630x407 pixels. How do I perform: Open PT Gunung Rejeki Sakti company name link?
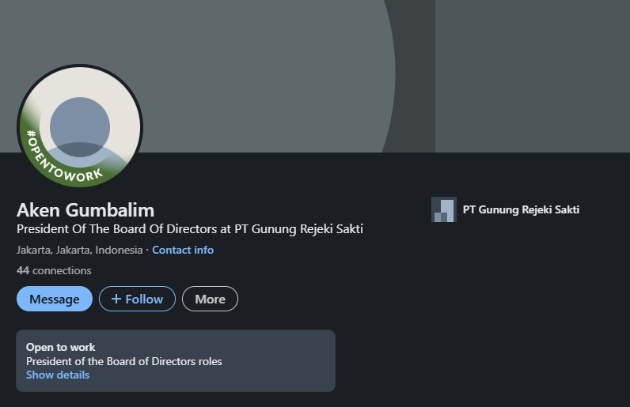(x=521, y=209)
